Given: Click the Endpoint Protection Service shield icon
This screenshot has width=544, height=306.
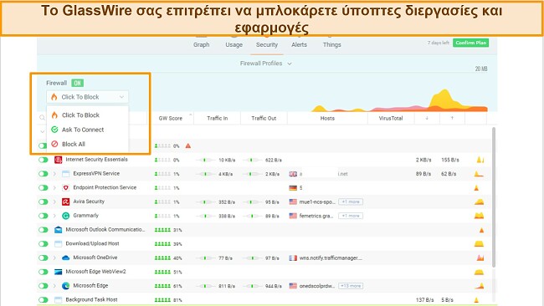Looking at the screenshot, I should point(65,188).
